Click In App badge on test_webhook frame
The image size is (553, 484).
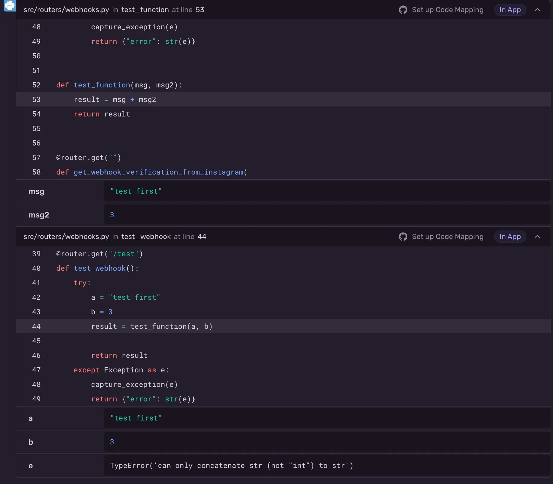click(x=510, y=237)
